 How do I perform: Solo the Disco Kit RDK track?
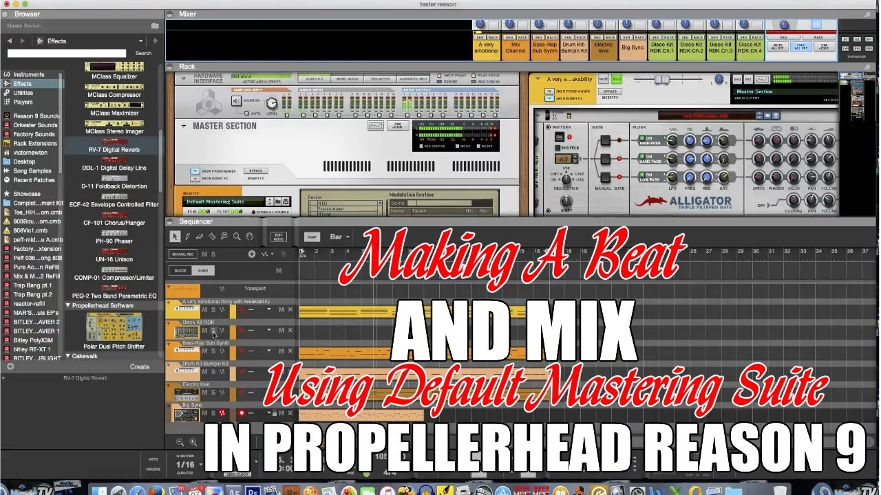click(x=213, y=331)
